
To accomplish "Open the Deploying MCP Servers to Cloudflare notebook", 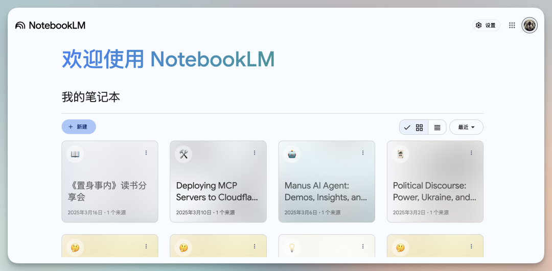I will (x=218, y=182).
